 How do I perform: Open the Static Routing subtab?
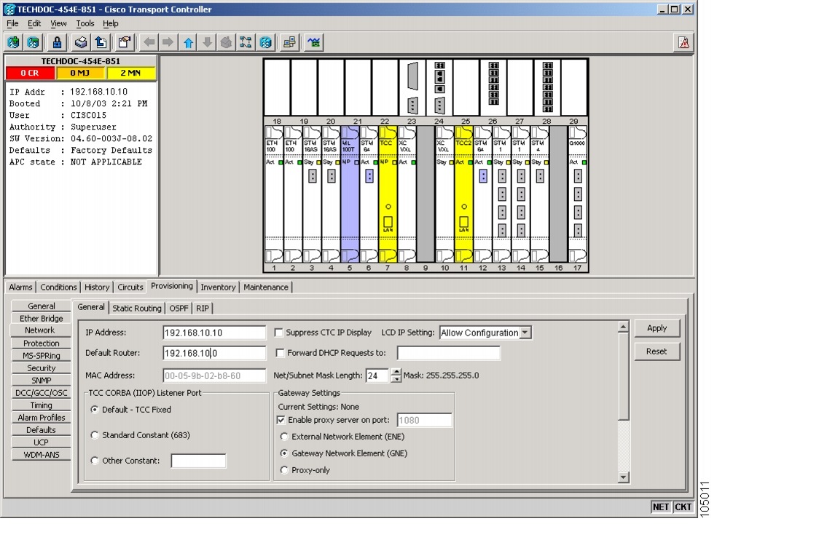tap(137, 309)
